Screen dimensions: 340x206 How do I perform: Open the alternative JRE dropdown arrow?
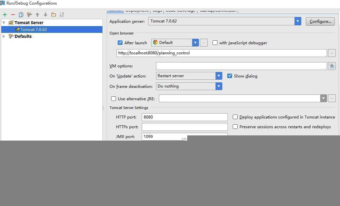[323, 98]
